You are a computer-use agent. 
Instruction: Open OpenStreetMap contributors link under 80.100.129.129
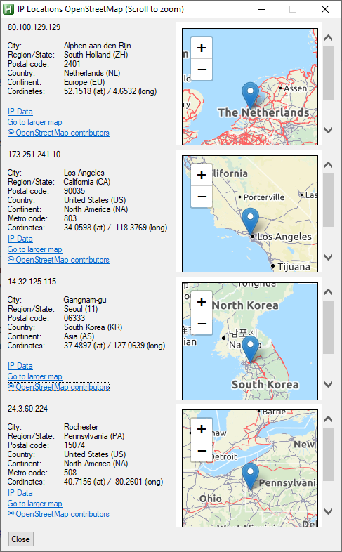(58, 133)
